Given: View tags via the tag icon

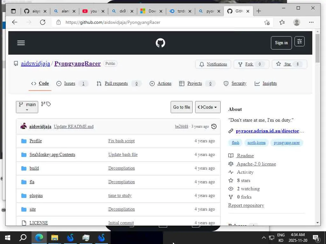Looking at the screenshot, I should click(x=48, y=104).
